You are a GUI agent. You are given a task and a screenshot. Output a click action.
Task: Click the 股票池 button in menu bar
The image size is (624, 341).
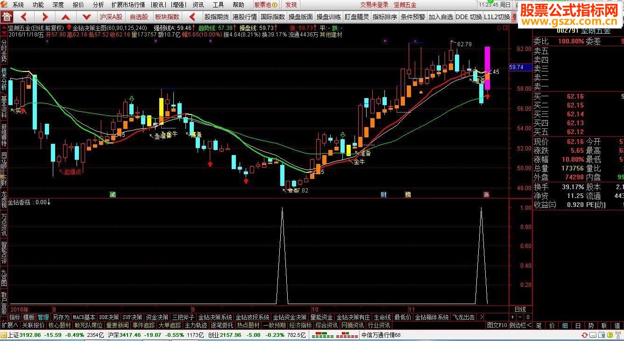[x=266, y=5]
